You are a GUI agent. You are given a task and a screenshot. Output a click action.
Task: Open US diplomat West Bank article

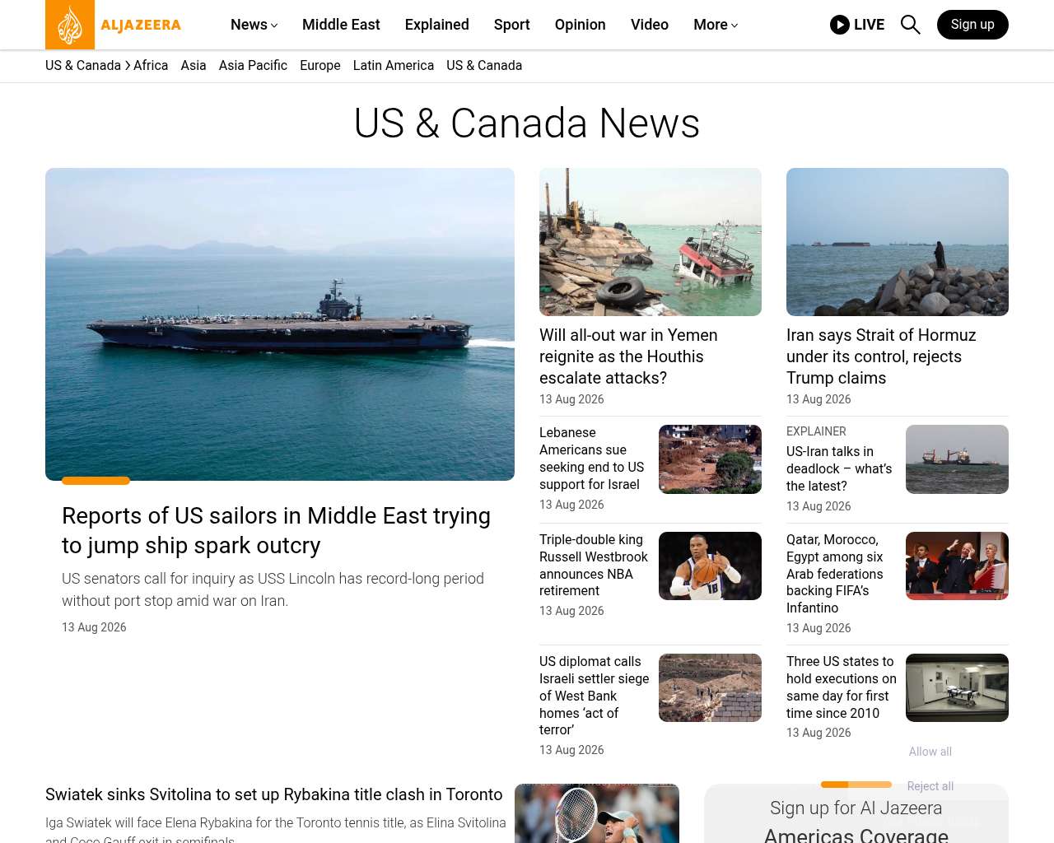595,696
